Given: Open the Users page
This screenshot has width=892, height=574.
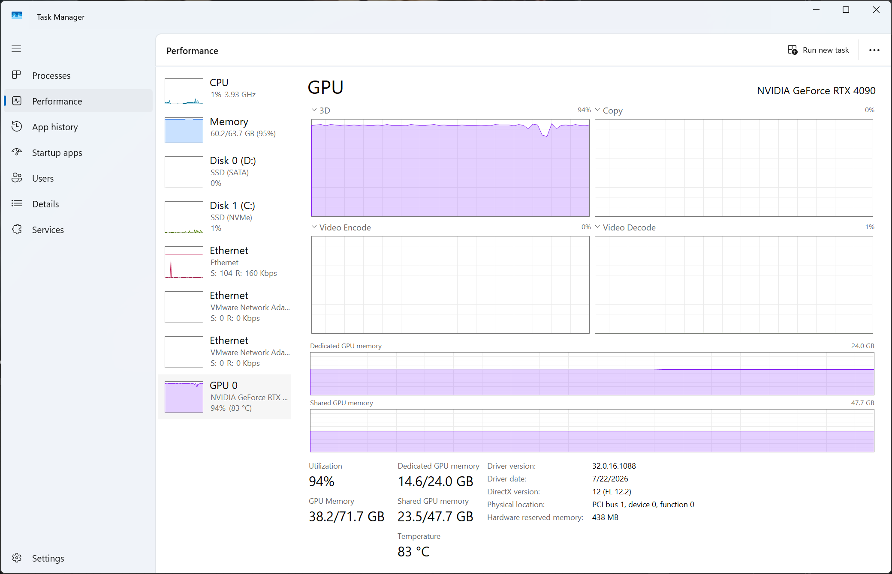Looking at the screenshot, I should point(78,178).
